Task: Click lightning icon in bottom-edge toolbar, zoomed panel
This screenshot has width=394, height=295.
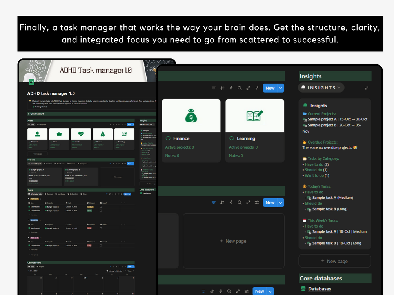Action: (220, 291)
